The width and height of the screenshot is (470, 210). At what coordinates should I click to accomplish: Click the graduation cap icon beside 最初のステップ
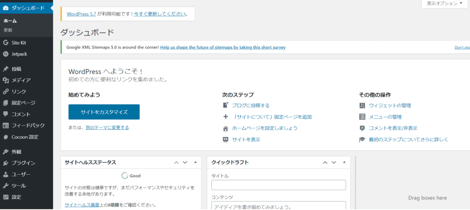pos(363,139)
